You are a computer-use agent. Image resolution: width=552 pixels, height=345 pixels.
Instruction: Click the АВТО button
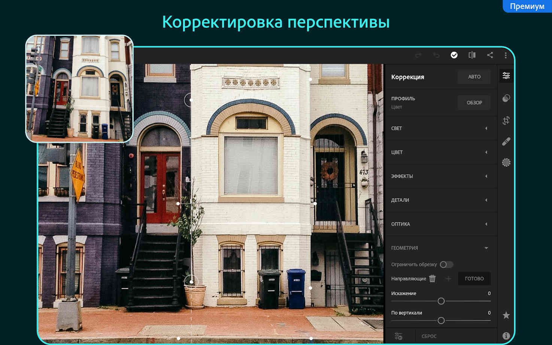click(474, 77)
